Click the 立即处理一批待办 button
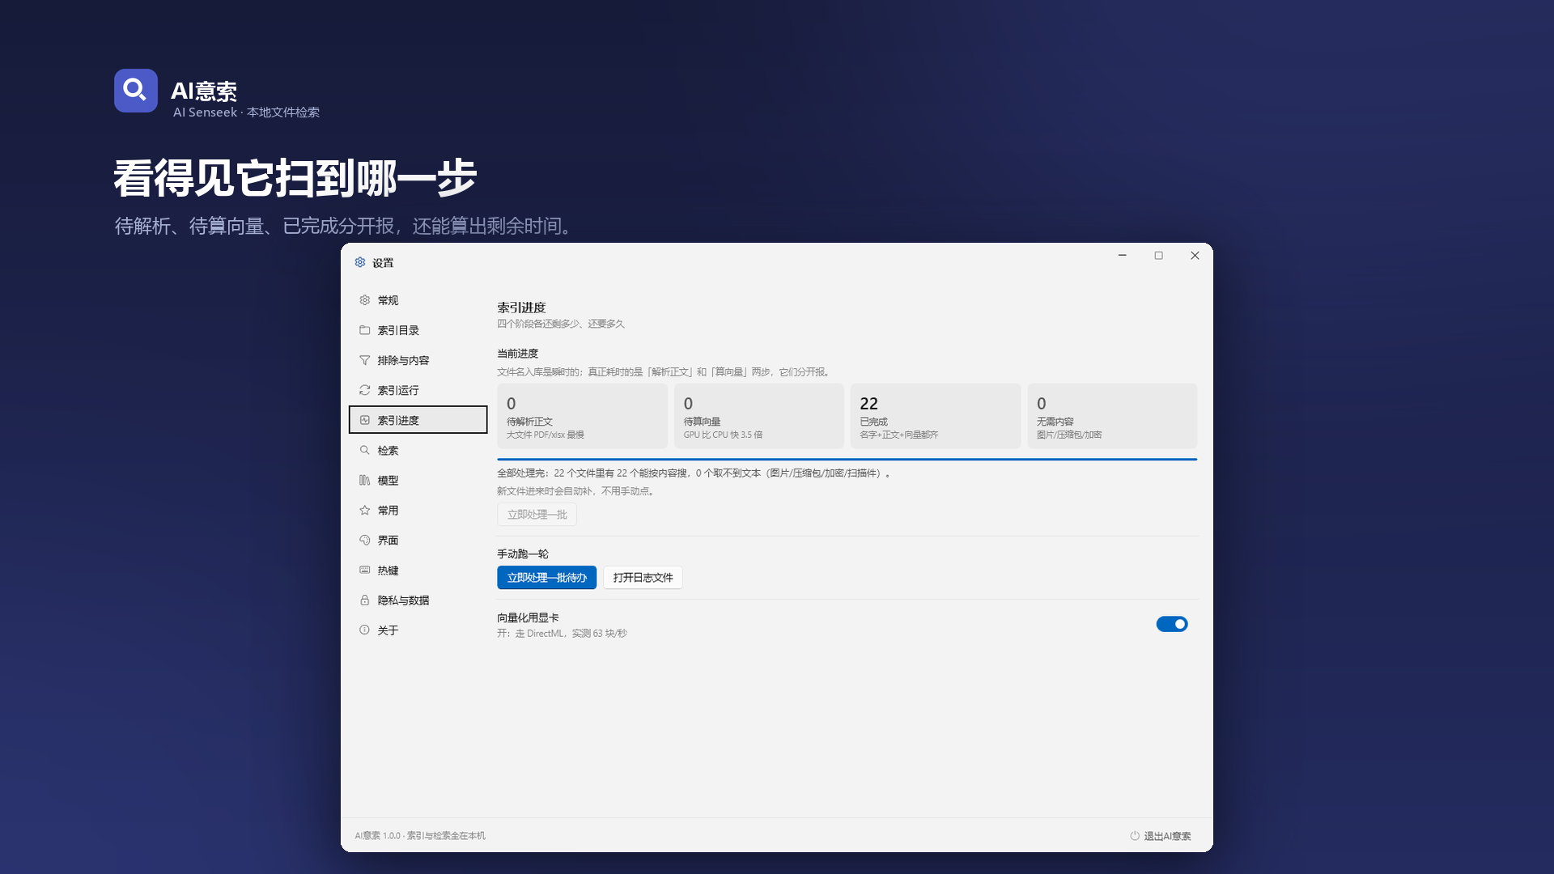The image size is (1554, 874). pyautogui.click(x=546, y=578)
